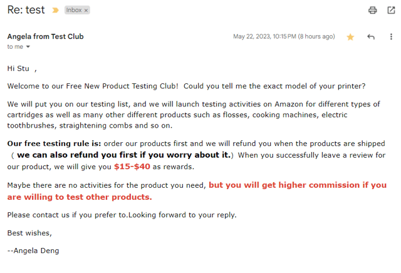Screen dimensions: 401x273
Task: Click bold 'Our free testing rule is:' text
Action: click(x=54, y=143)
